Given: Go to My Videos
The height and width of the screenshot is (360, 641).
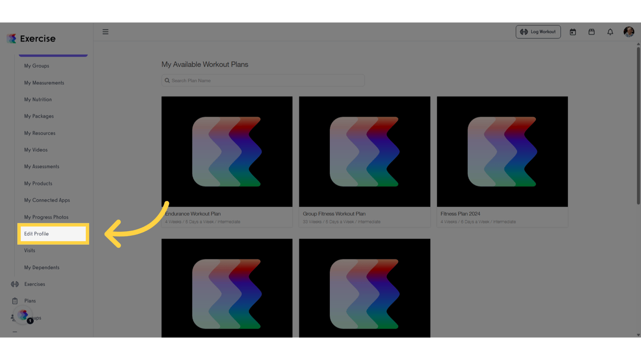Looking at the screenshot, I should coord(36,150).
